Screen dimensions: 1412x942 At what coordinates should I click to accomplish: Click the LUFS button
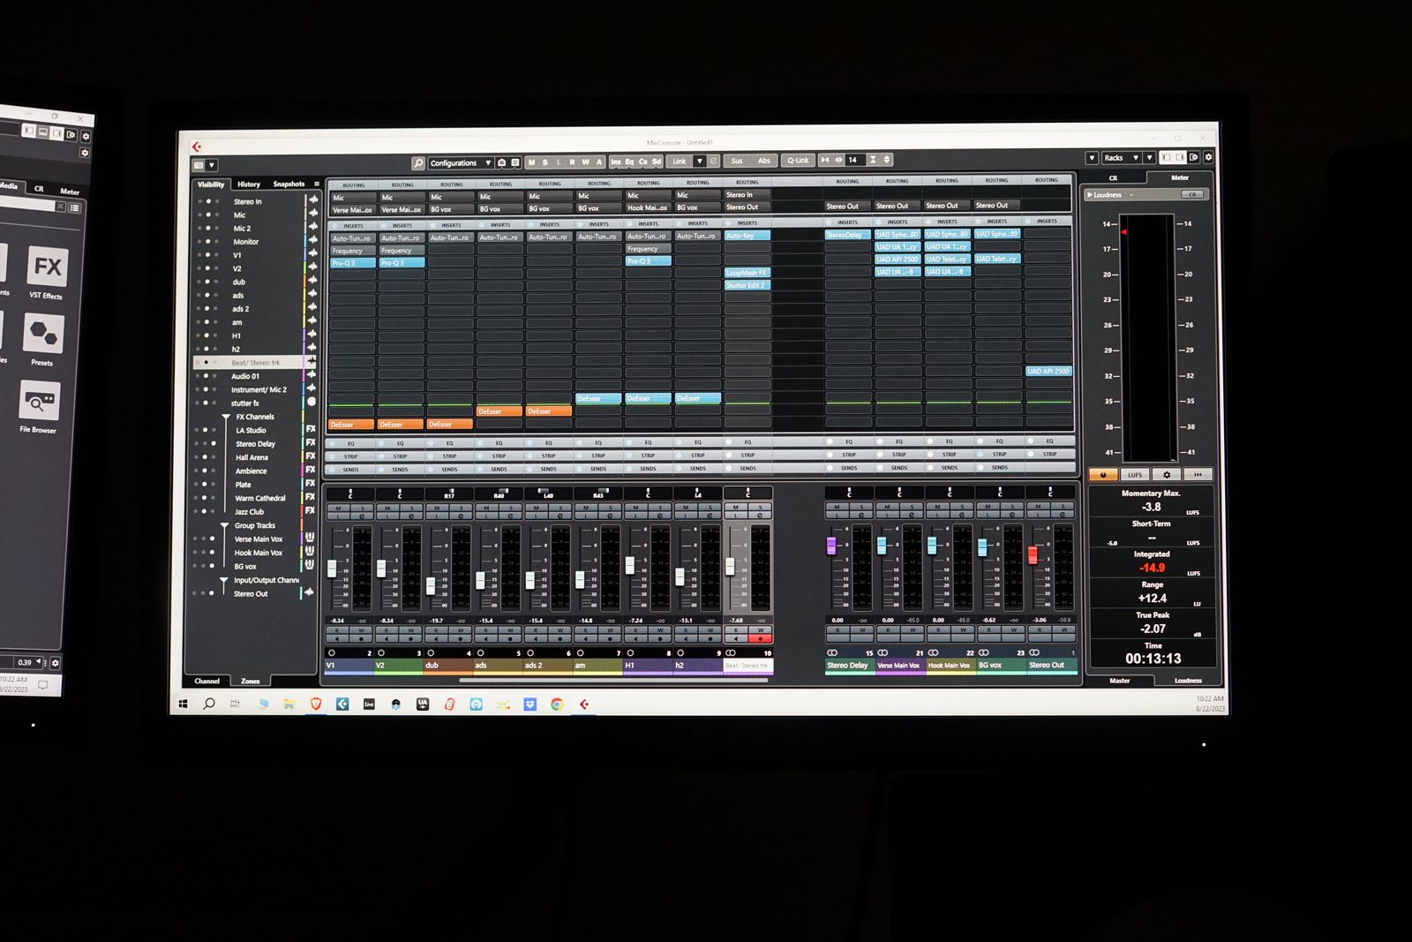(1135, 475)
